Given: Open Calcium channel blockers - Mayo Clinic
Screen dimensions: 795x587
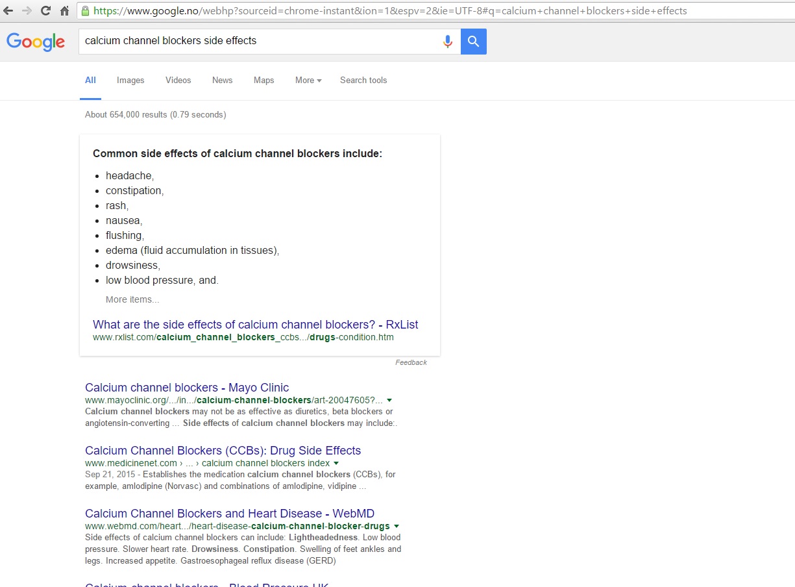Looking at the screenshot, I should (x=187, y=388).
